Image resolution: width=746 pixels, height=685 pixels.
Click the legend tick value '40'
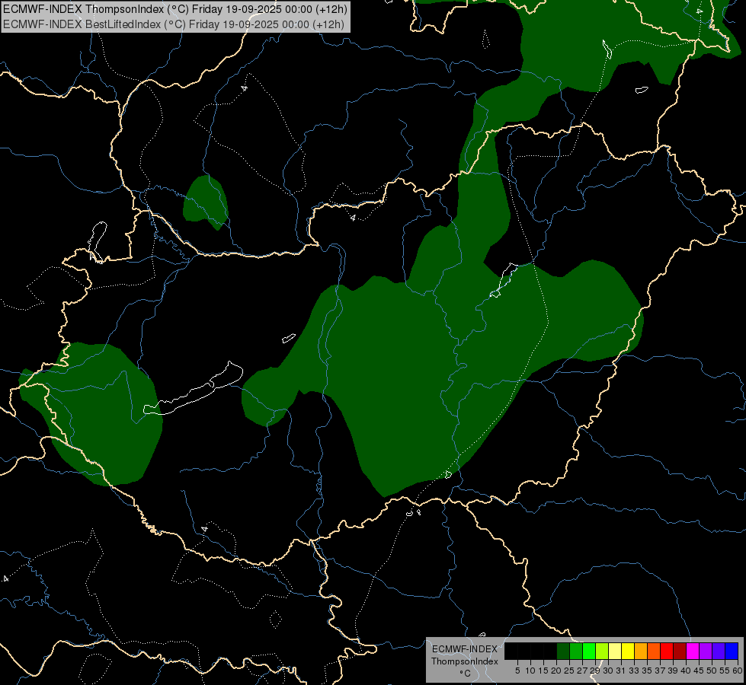point(686,671)
